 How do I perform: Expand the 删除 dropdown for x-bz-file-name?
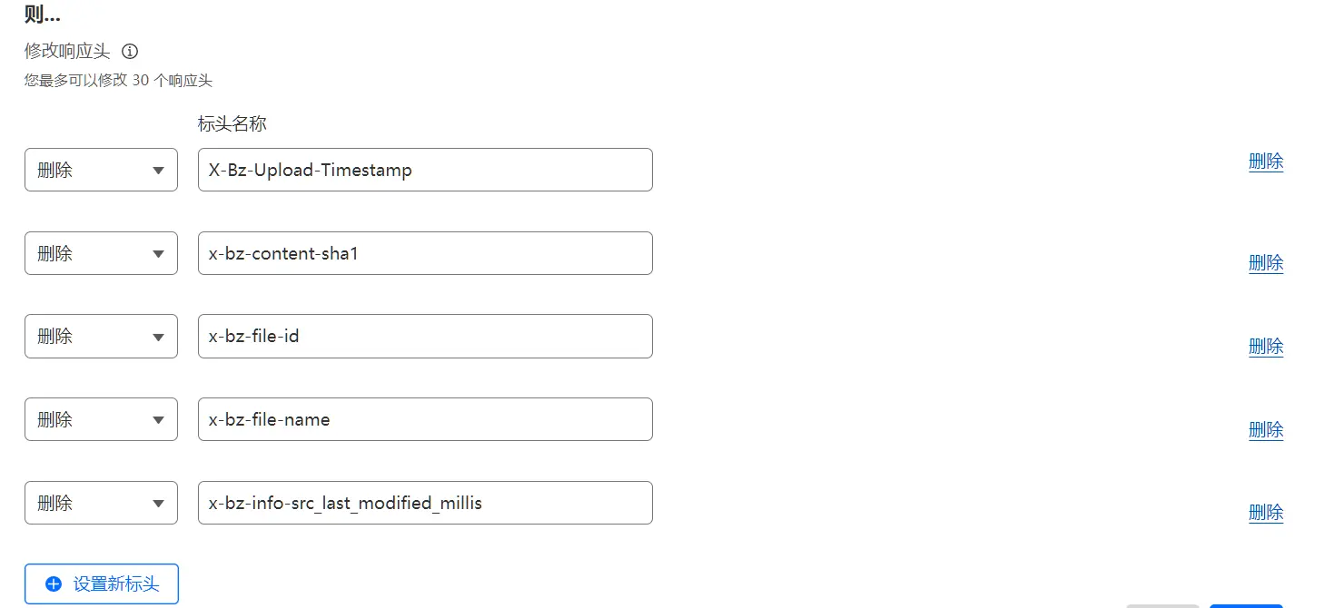101,419
